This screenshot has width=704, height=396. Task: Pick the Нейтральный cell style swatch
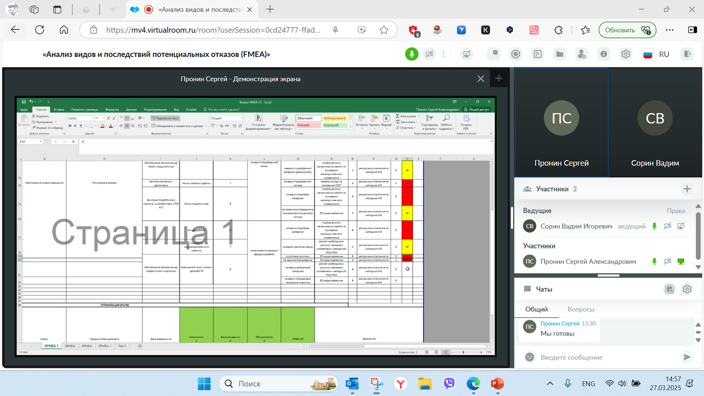(x=334, y=118)
